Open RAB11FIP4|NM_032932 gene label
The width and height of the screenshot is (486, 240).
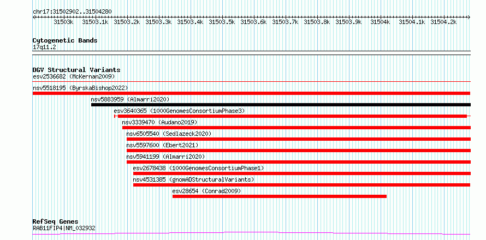click(64, 228)
